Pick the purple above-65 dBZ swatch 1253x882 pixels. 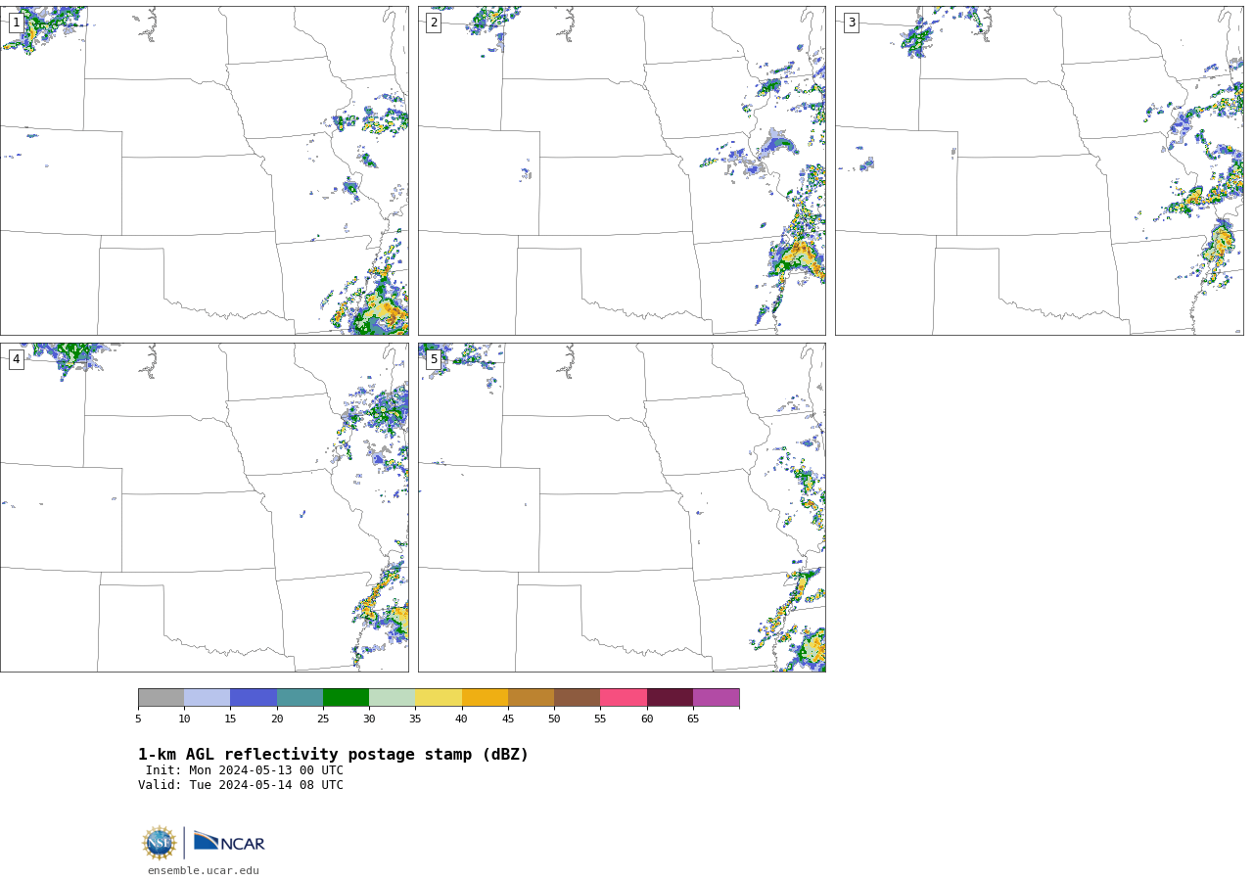click(x=717, y=697)
